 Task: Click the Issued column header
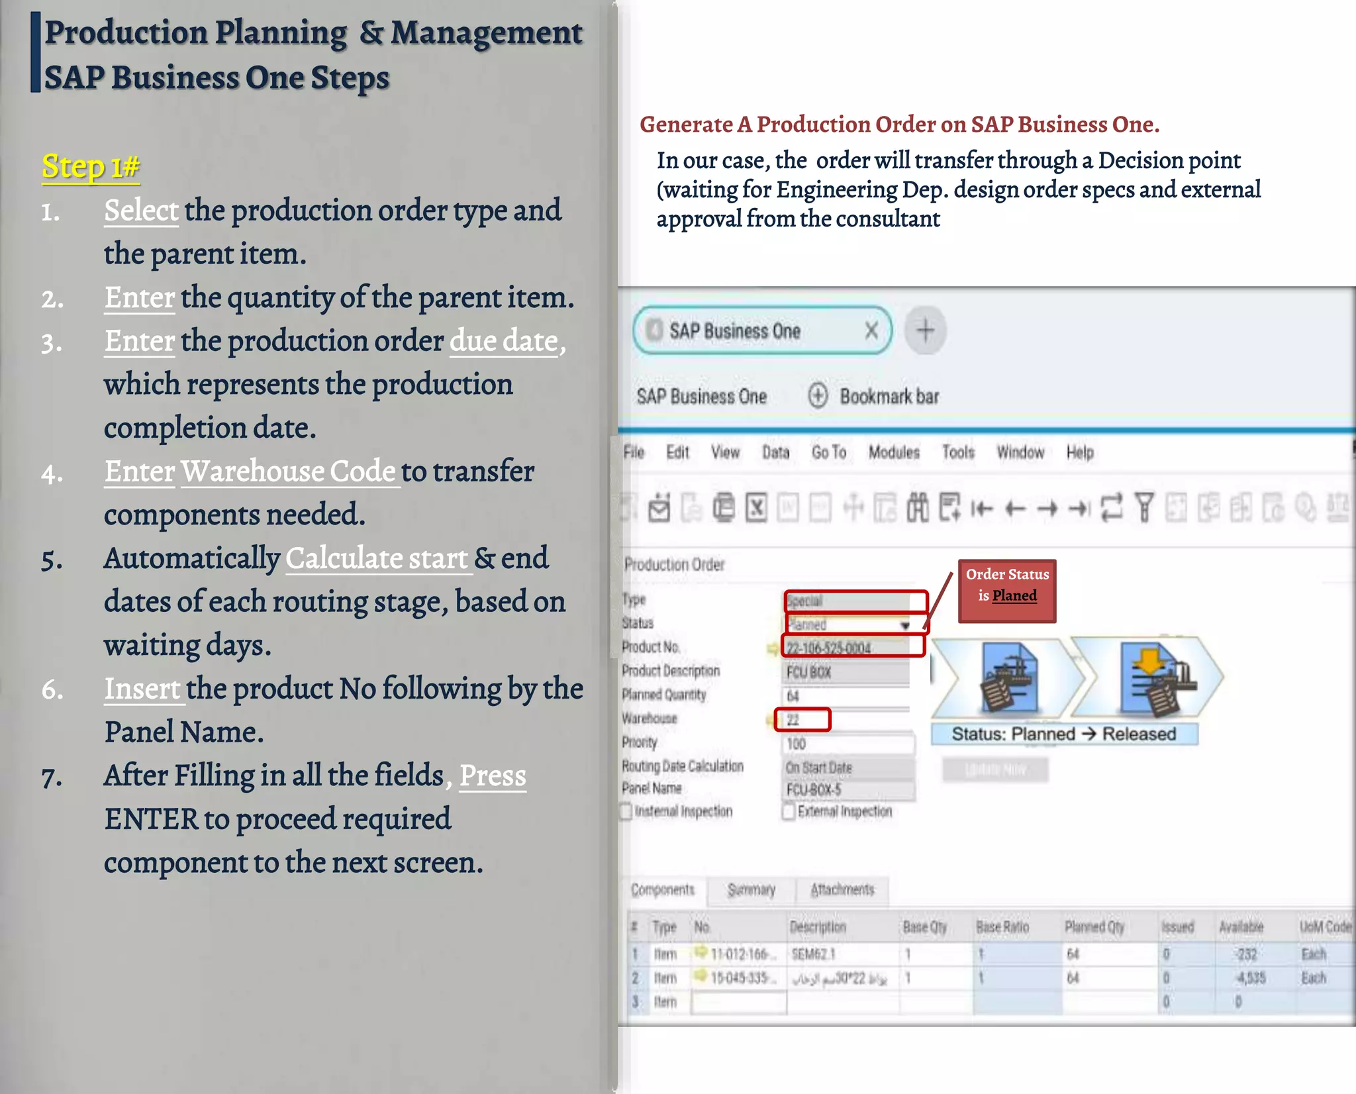(1186, 926)
